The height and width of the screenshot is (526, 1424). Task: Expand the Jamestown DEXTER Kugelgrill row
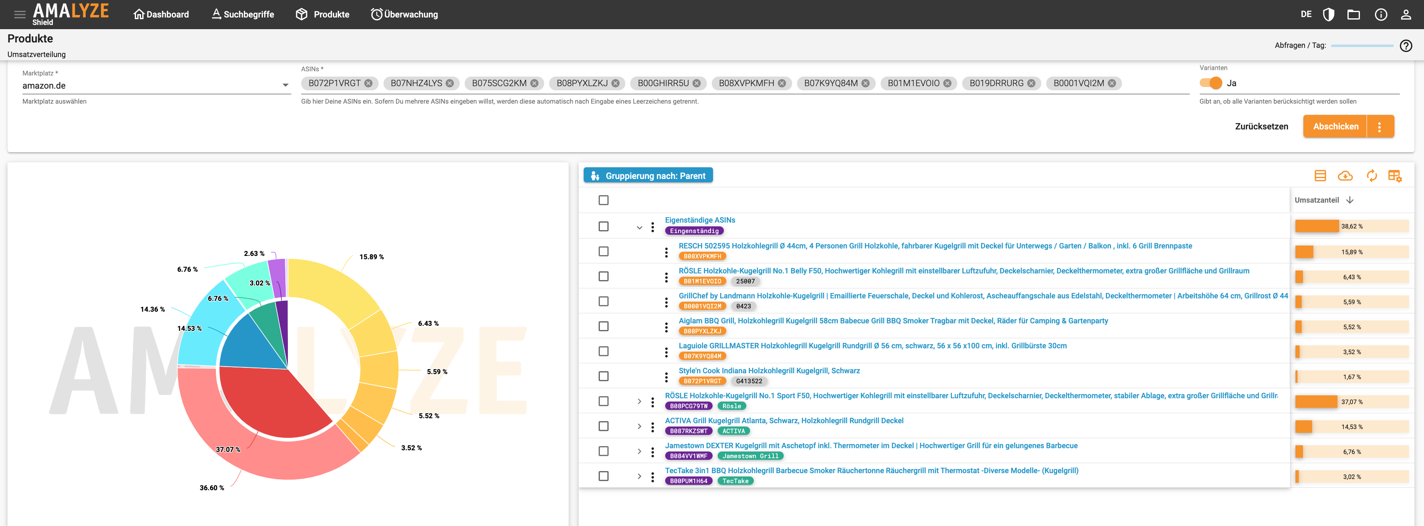[639, 452]
